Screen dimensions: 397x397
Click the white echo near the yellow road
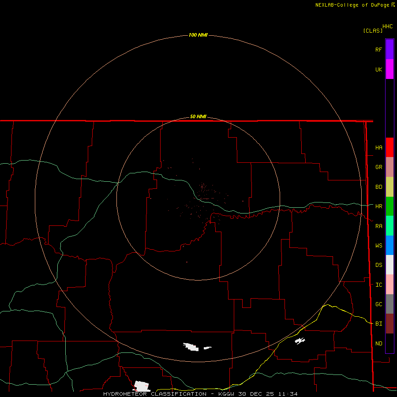(300, 341)
